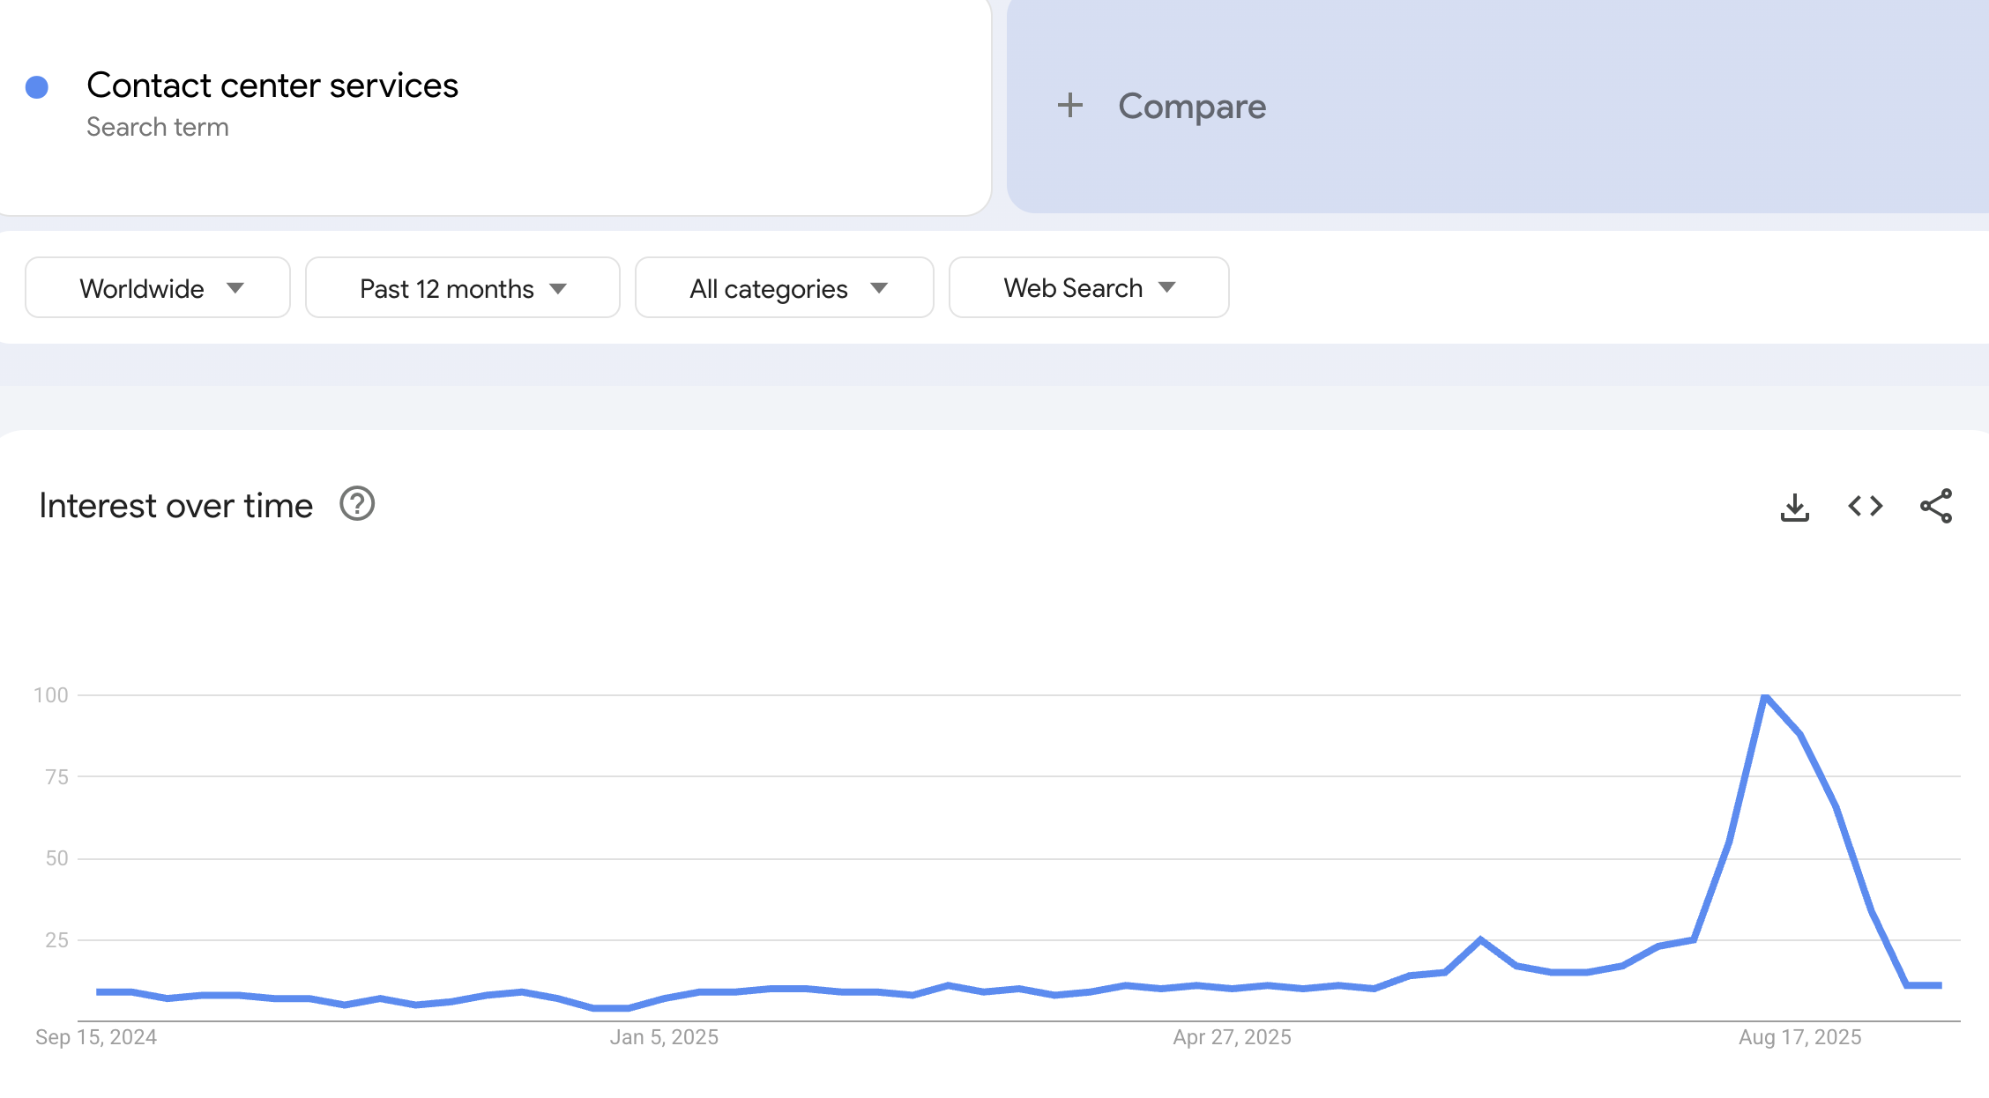Screen dimensions: 1989x1098
Task: Select the Search term label
Action: (158, 126)
